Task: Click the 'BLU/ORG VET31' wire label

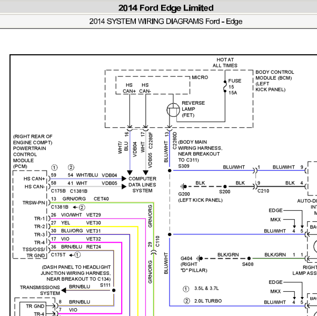Action: pos(81,231)
